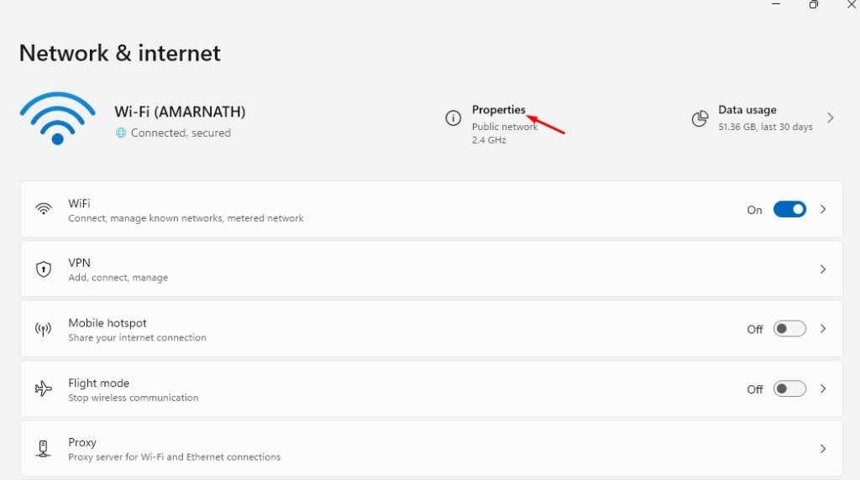Enable the Mobile hotspot toggle
This screenshot has width=860, height=480.
789,329
